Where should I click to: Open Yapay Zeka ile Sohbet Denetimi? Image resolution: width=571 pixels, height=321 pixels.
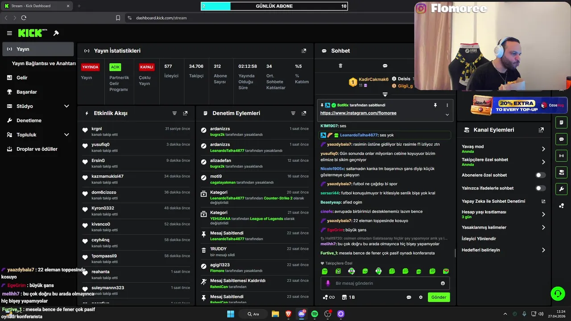tap(504, 201)
